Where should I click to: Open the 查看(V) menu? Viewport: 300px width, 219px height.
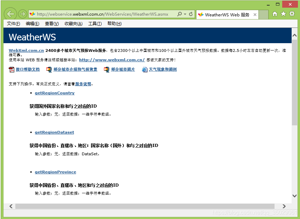pos(52,24)
